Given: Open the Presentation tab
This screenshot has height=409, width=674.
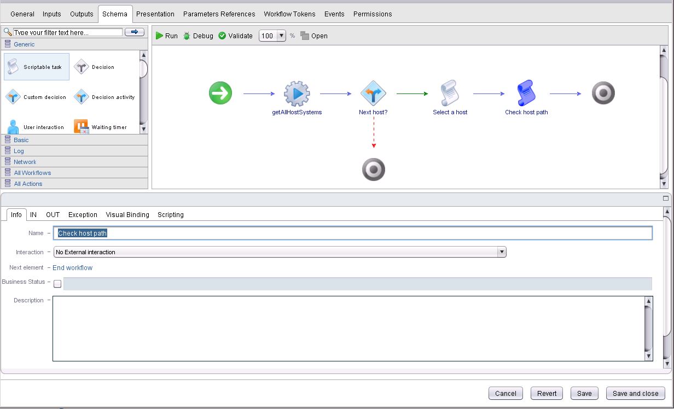Looking at the screenshot, I should point(155,14).
